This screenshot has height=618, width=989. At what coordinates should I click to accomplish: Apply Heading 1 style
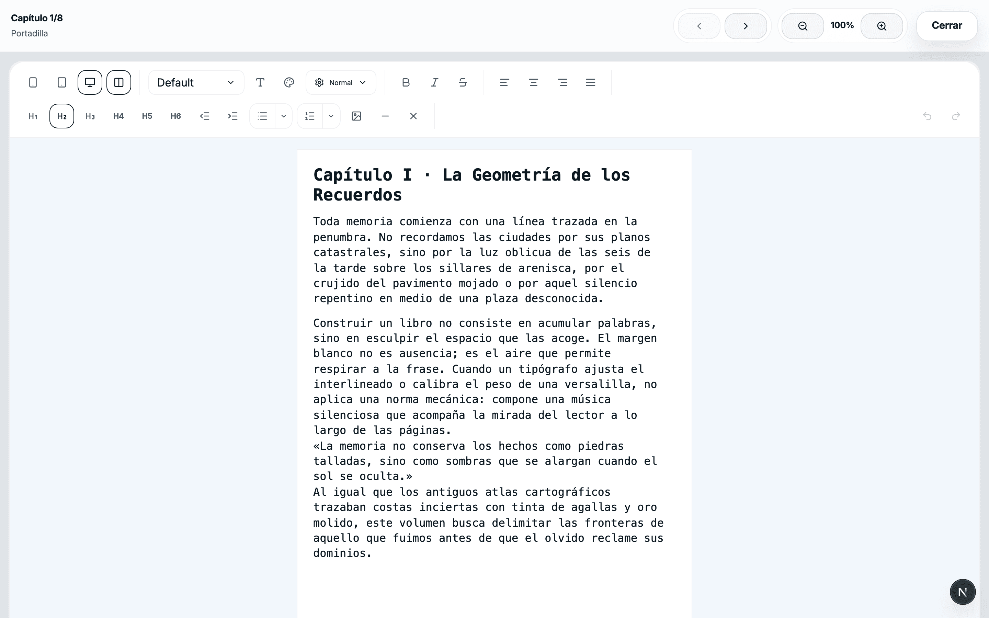[33, 116]
